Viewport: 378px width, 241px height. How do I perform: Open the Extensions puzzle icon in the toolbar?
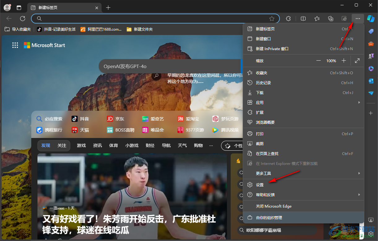point(288,19)
